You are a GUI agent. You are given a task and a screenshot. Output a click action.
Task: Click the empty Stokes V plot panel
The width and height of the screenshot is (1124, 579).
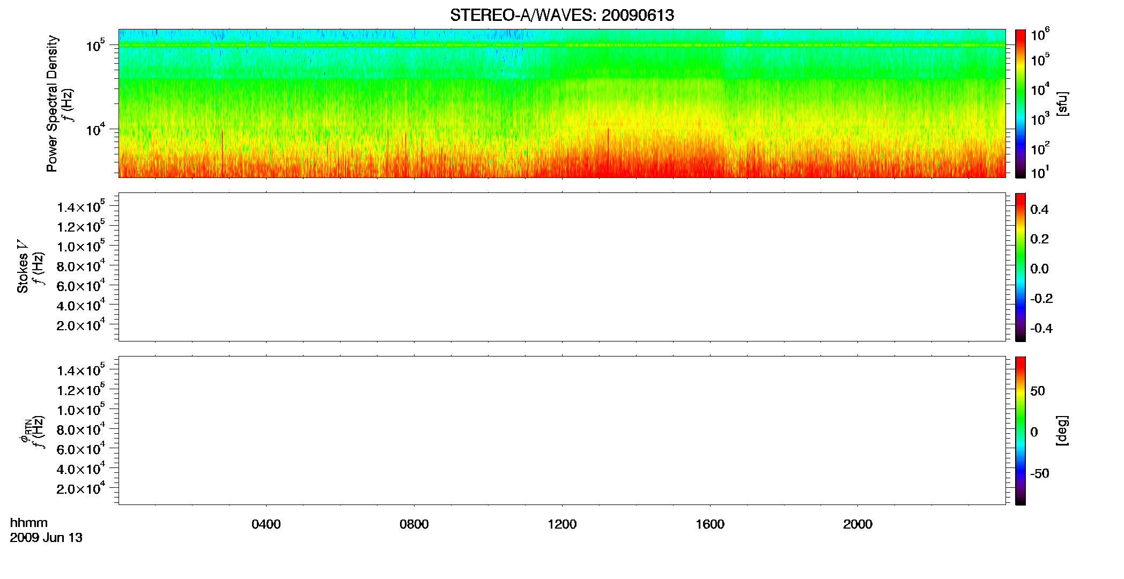562,267
